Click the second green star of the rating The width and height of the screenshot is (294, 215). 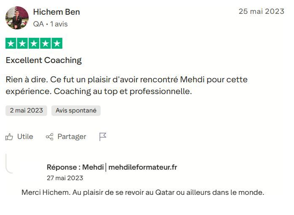point(22,43)
